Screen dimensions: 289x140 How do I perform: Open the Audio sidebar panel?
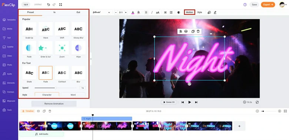point(7,74)
